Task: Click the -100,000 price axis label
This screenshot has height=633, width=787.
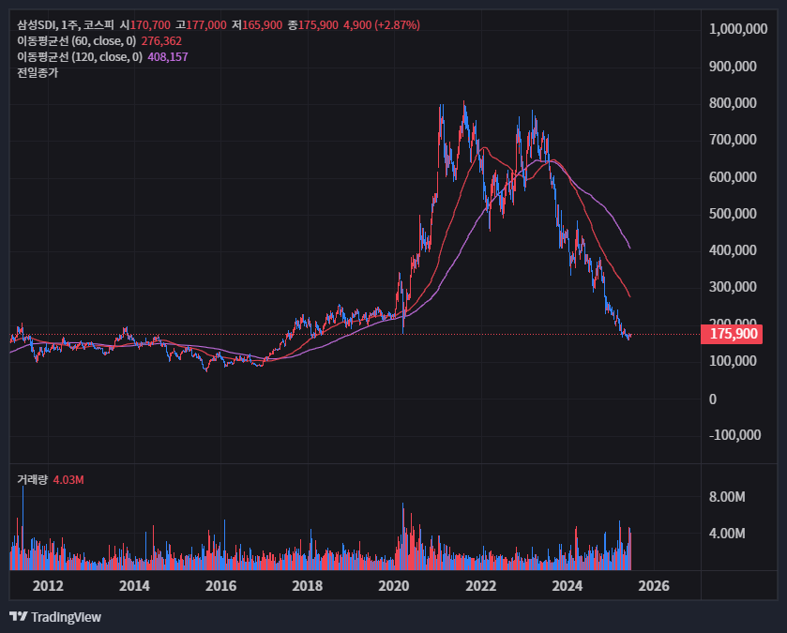Action: pos(734,435)
